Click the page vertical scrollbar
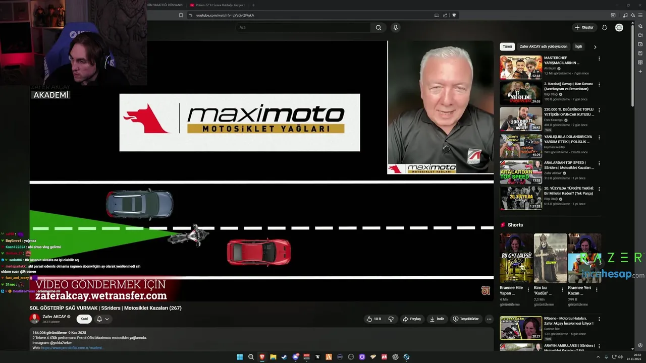The width and height of the screenshot is (646, 363). coord(633,66)
